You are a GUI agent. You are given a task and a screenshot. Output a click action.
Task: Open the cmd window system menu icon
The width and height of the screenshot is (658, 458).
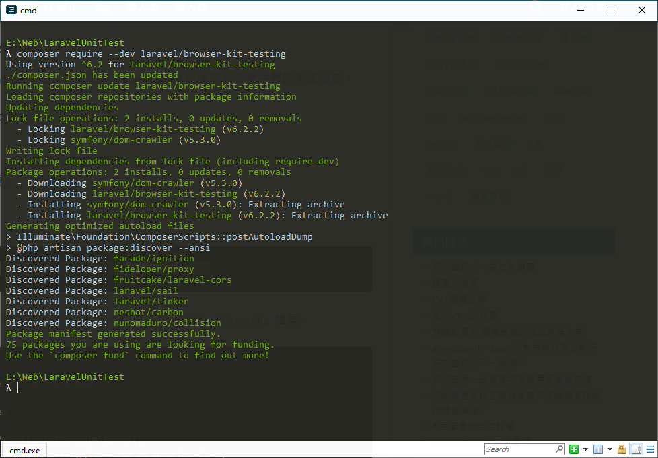tap(11, 10)
